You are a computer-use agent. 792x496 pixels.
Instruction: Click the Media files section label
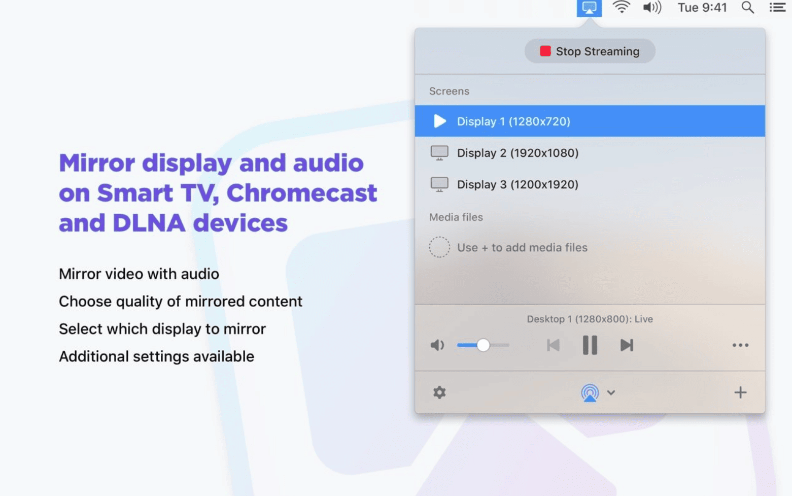(456, 217)
